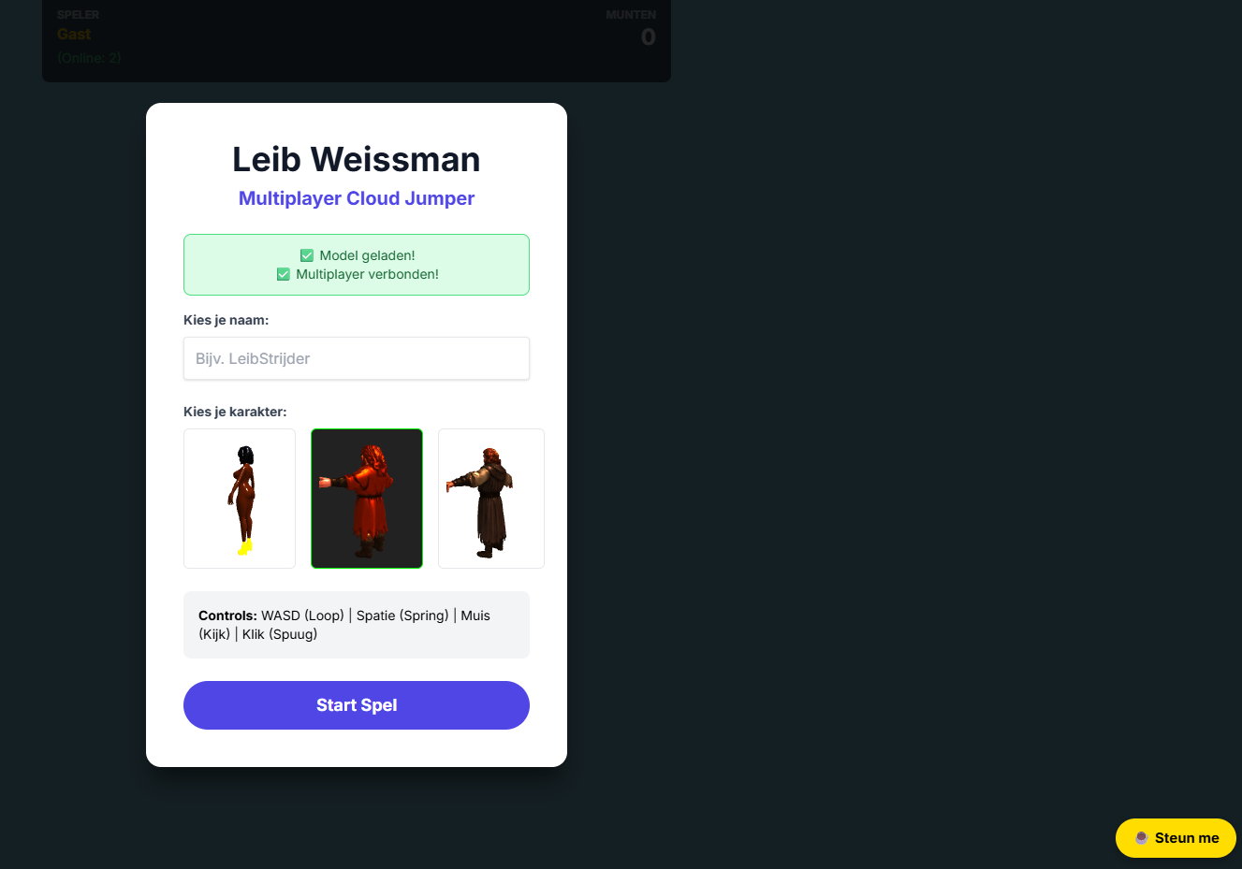Image resolution: width=1242 pixels, height=869 pixels.
Task: Click the Gast player name in header
Action: coord(74,35)
